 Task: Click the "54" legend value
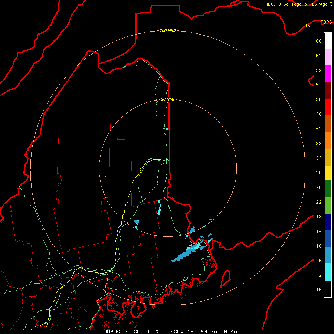(319, 85)
